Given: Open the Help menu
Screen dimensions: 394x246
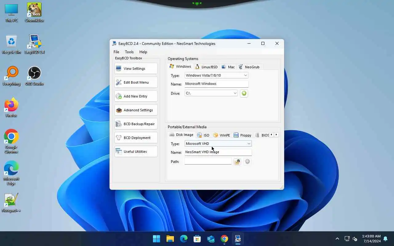Looking at the screenshot, I should (143, 52).
